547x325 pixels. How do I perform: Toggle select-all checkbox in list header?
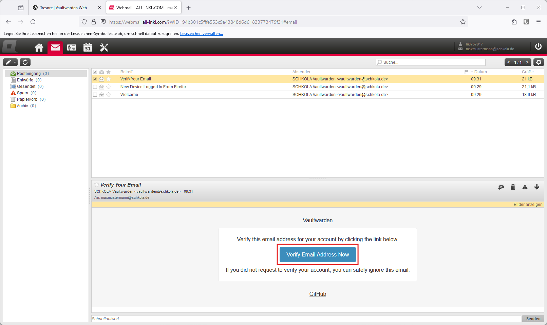pos(95,72)
